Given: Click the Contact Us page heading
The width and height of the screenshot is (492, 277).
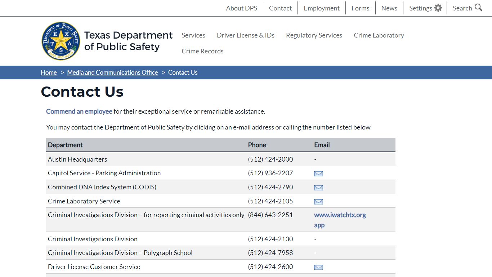Looking at the screenshot, I should [82, 92].
